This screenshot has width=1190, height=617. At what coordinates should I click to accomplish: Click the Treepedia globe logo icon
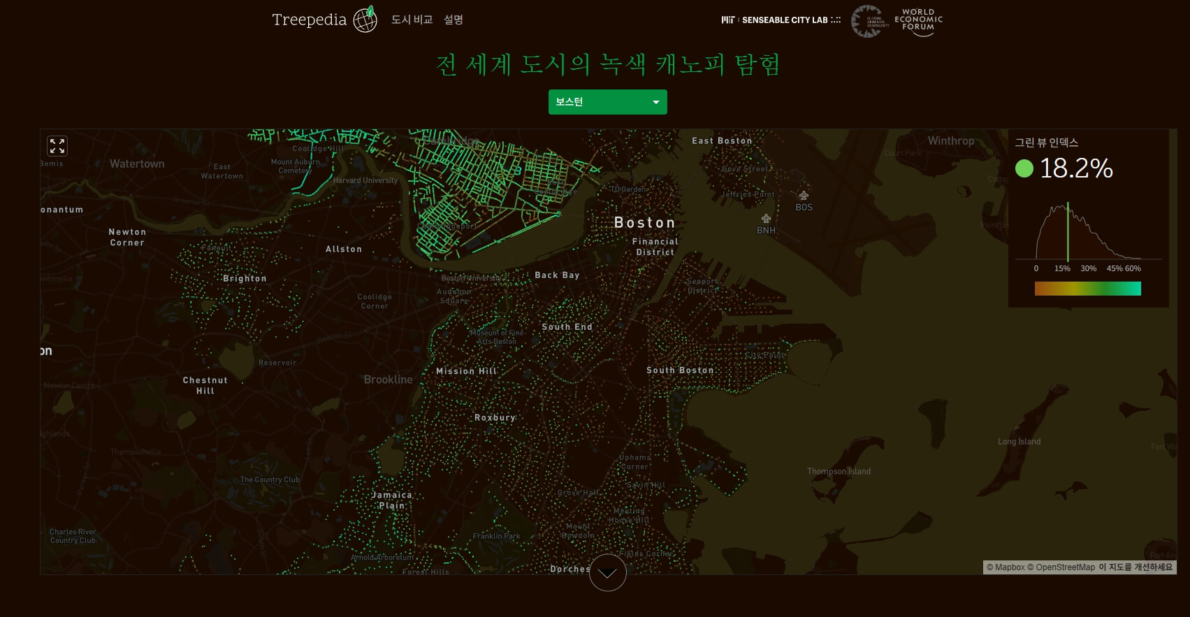click(x=365, y=20)
